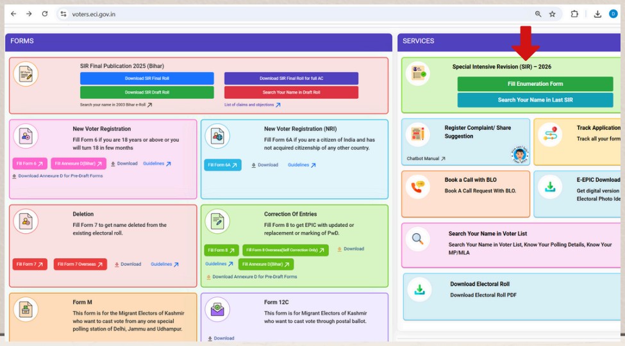The height and width of the screenshot is (346, 625).
Task: Click the browser reload icon
Action: [45, 13]
